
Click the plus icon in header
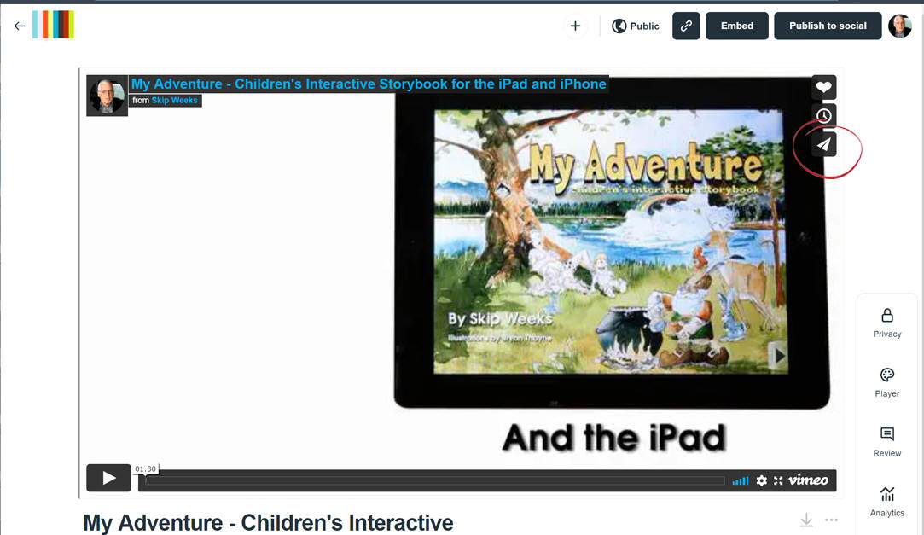tap(575, 26)
